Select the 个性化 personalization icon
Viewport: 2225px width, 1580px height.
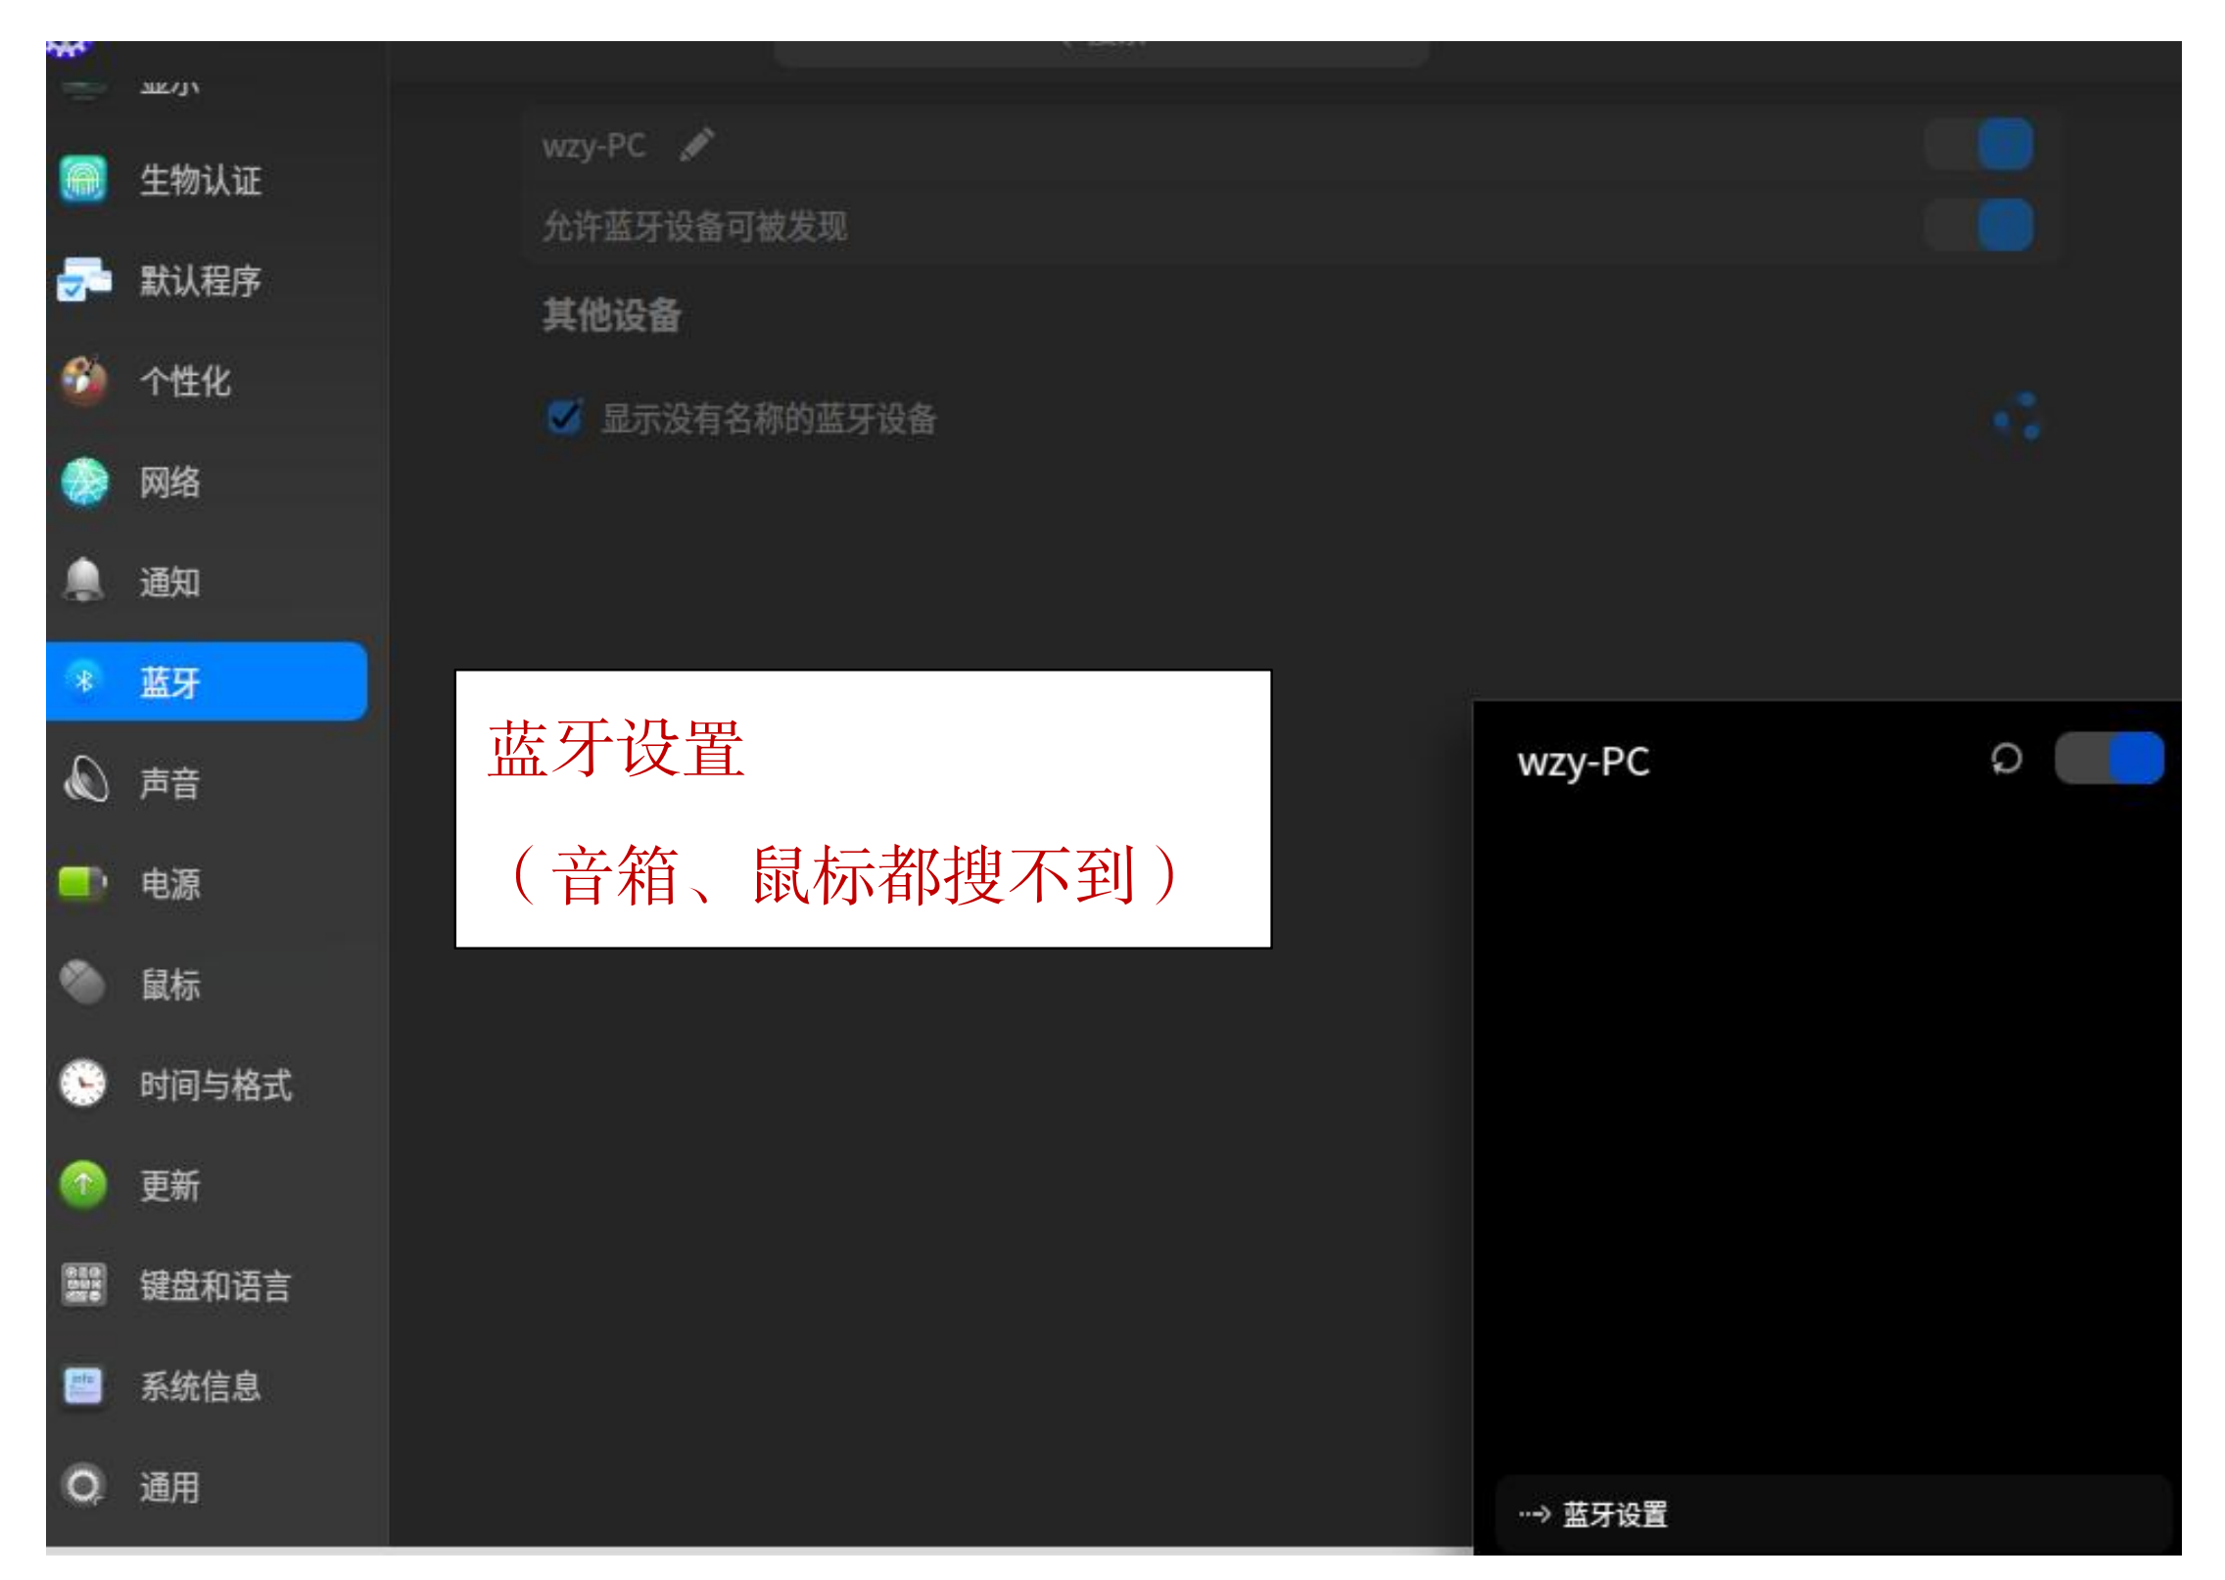tap(84, 382)
